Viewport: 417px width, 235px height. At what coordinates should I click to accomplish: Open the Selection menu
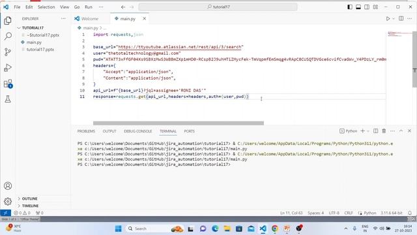(46, 7)
